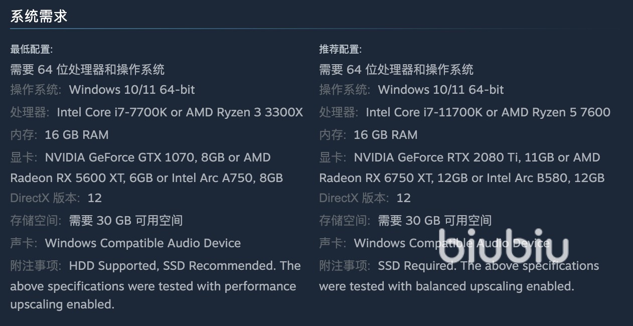Click the minimum 存储空间 30 GB line
This screenshot has width=633, height=326.
pos(96,220)
